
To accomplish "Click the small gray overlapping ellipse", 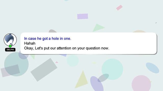I will 103,78.
